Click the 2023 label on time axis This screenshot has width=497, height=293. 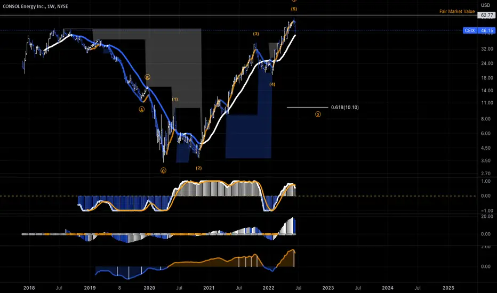(x=328, y=288)
